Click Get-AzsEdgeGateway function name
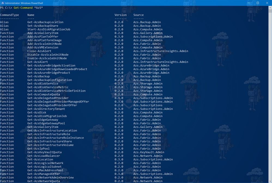 click(x=43, y=120)
